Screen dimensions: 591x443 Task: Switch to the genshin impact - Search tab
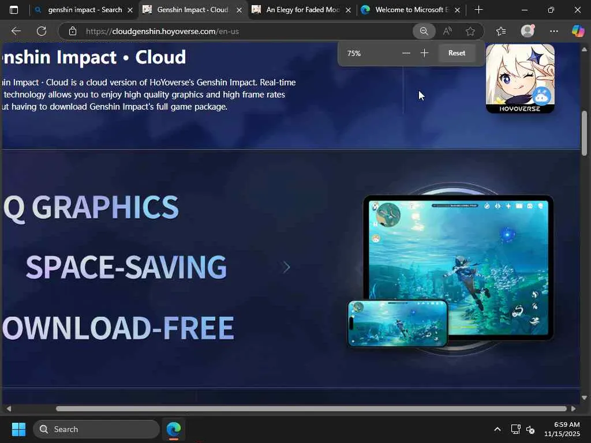(x=84, y=10)
